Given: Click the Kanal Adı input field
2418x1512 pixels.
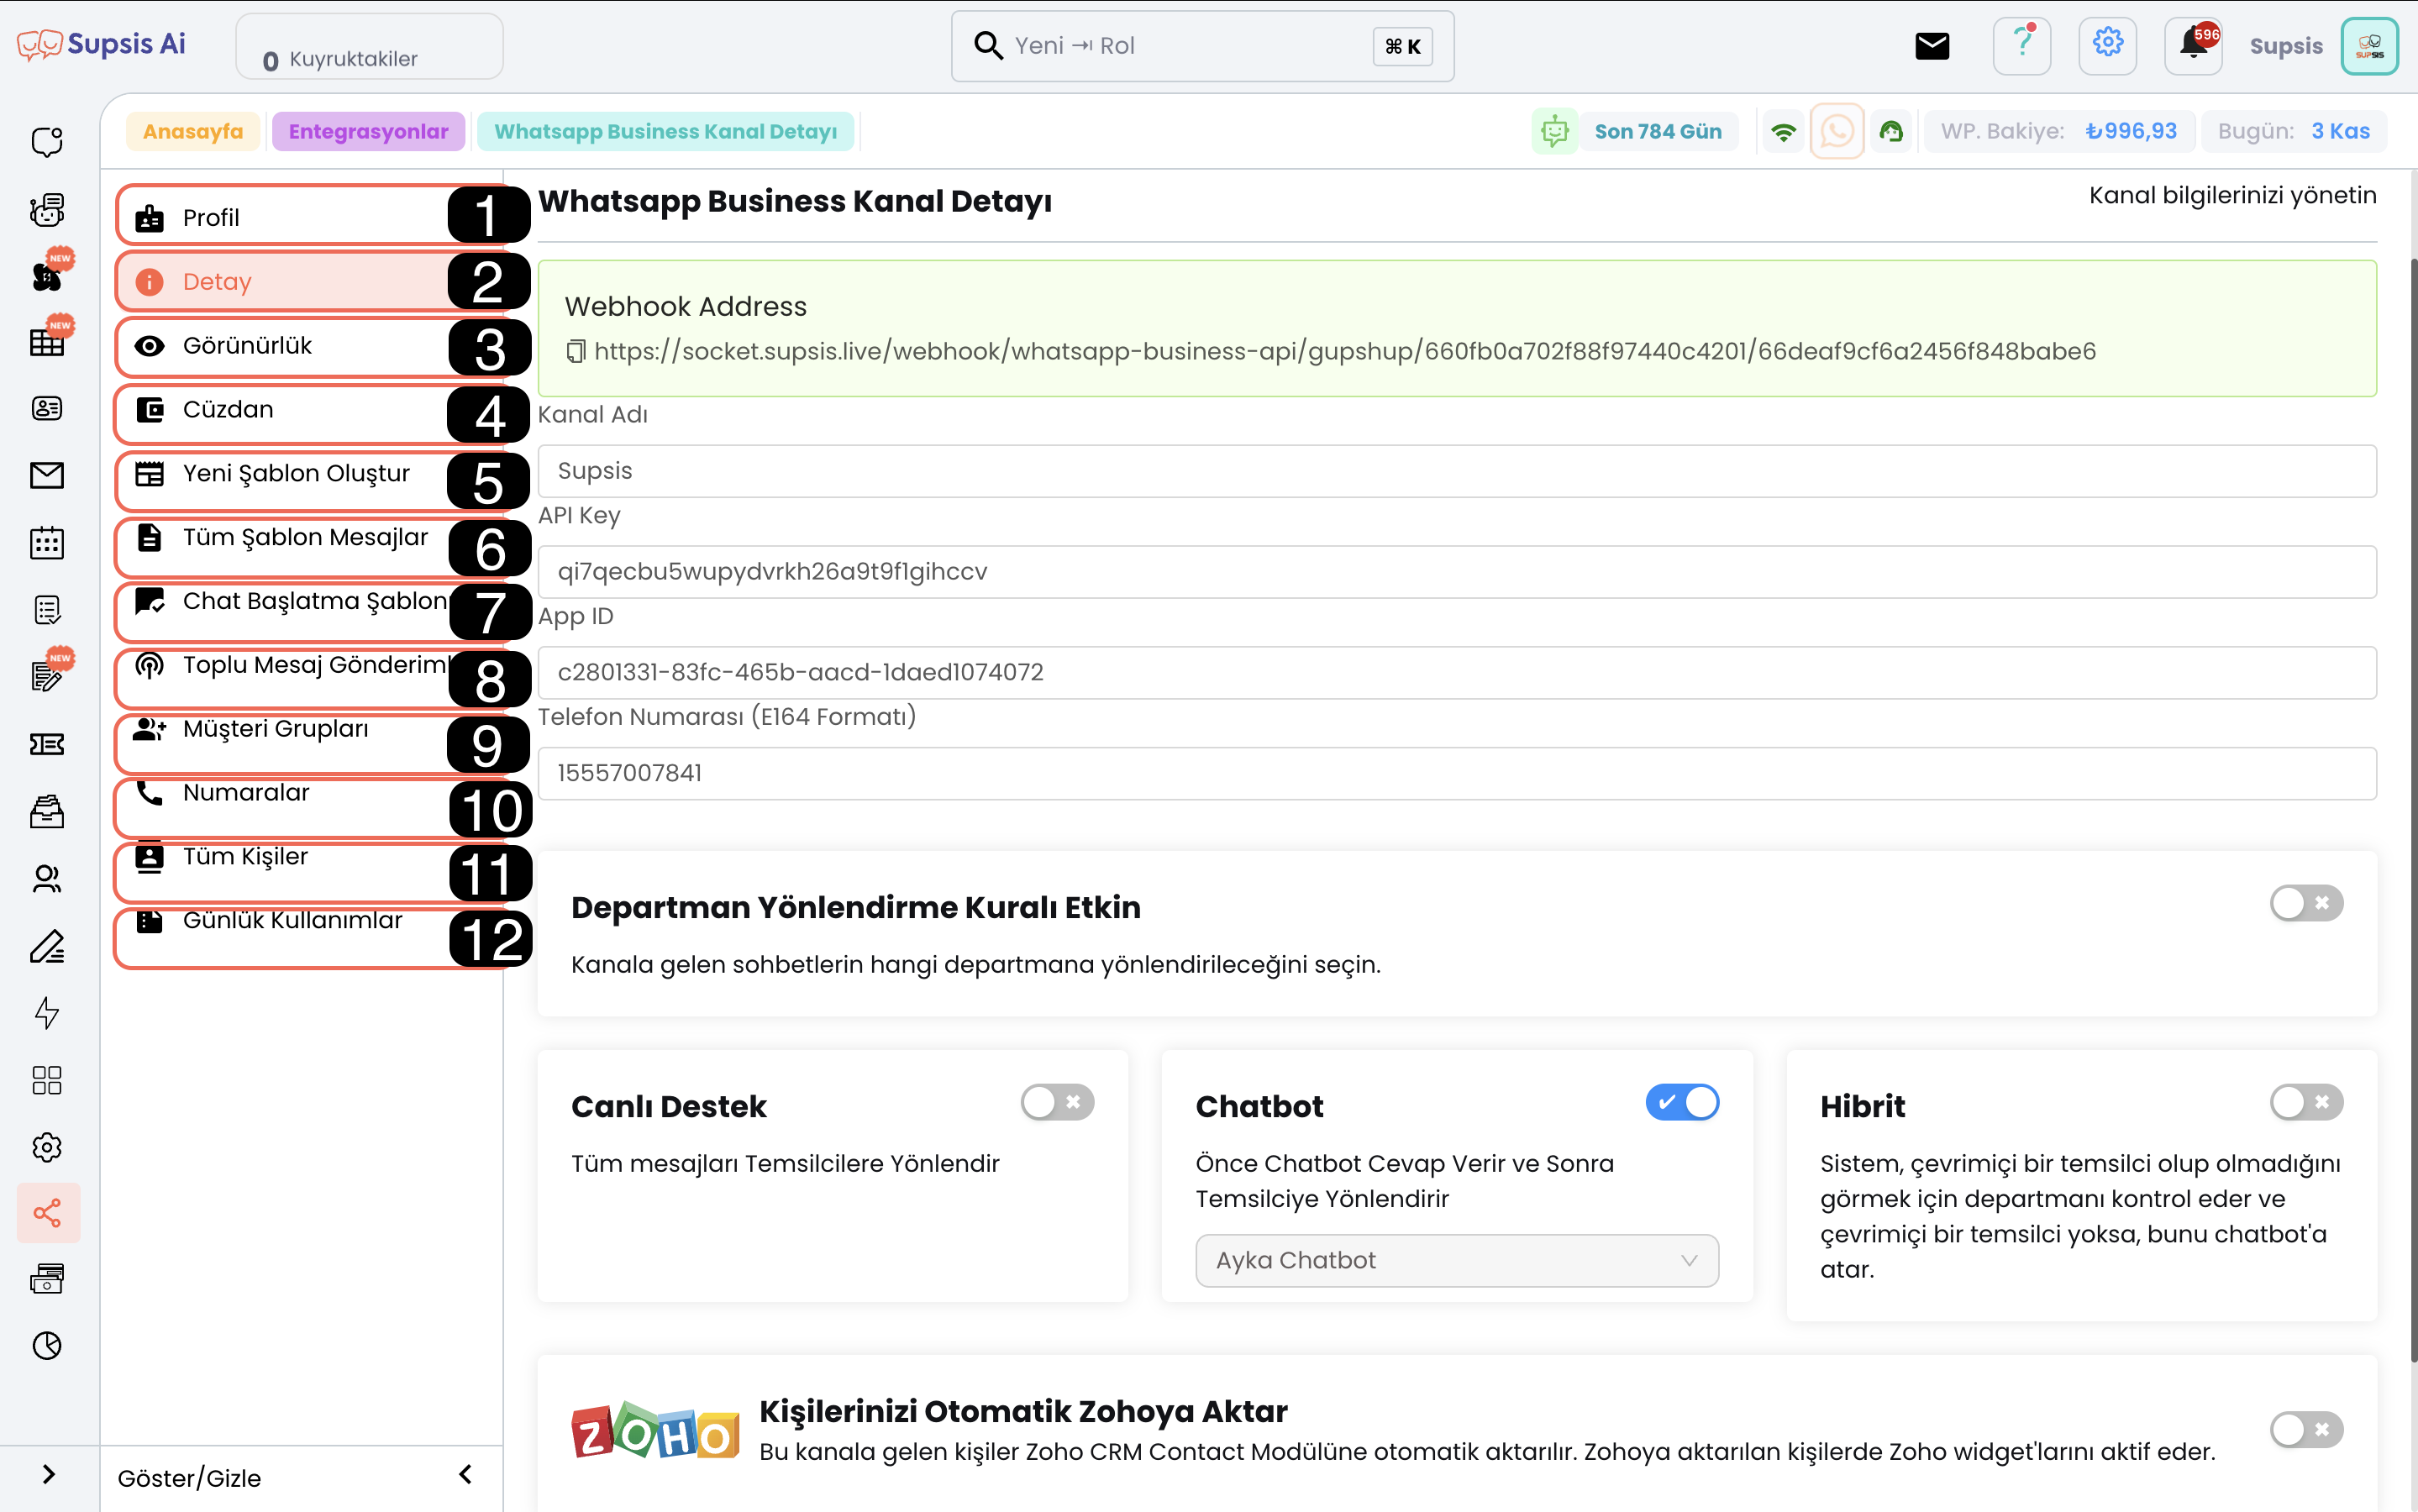Looking at the screenshot, I should pos(1457,471).
